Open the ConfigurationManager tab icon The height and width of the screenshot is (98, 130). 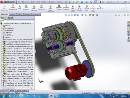pos(9,18)
